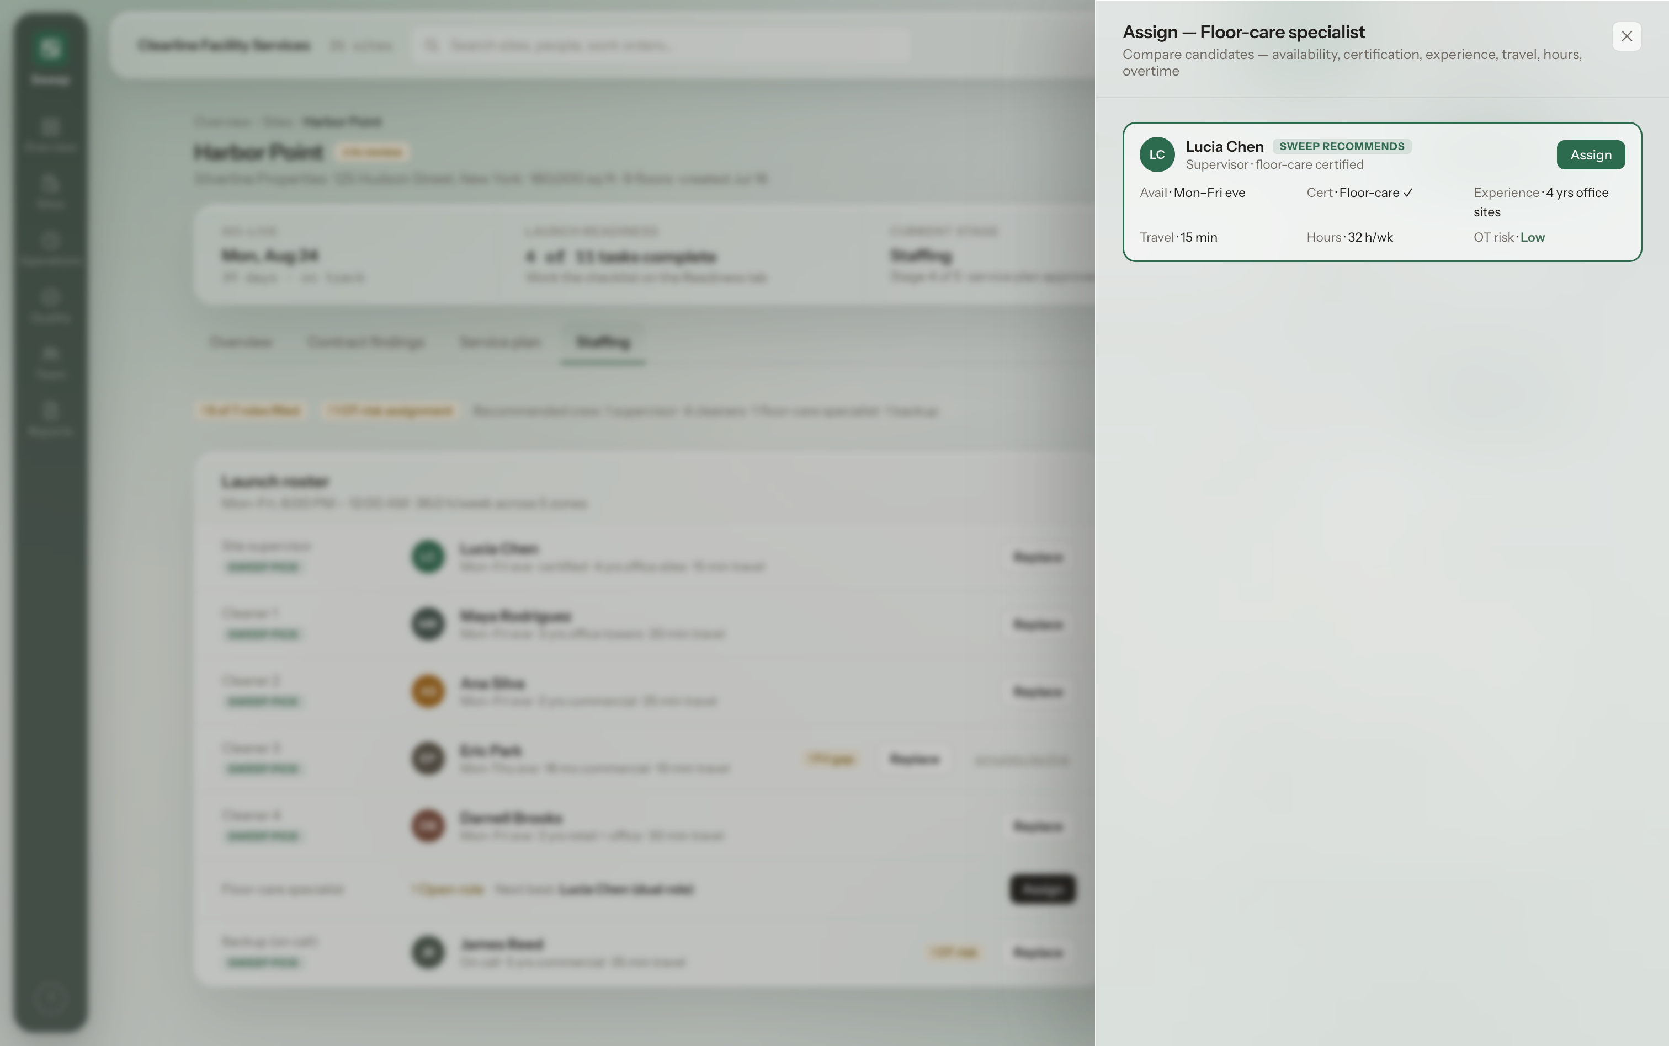Click the search field for sites and people

click(660, 46)
